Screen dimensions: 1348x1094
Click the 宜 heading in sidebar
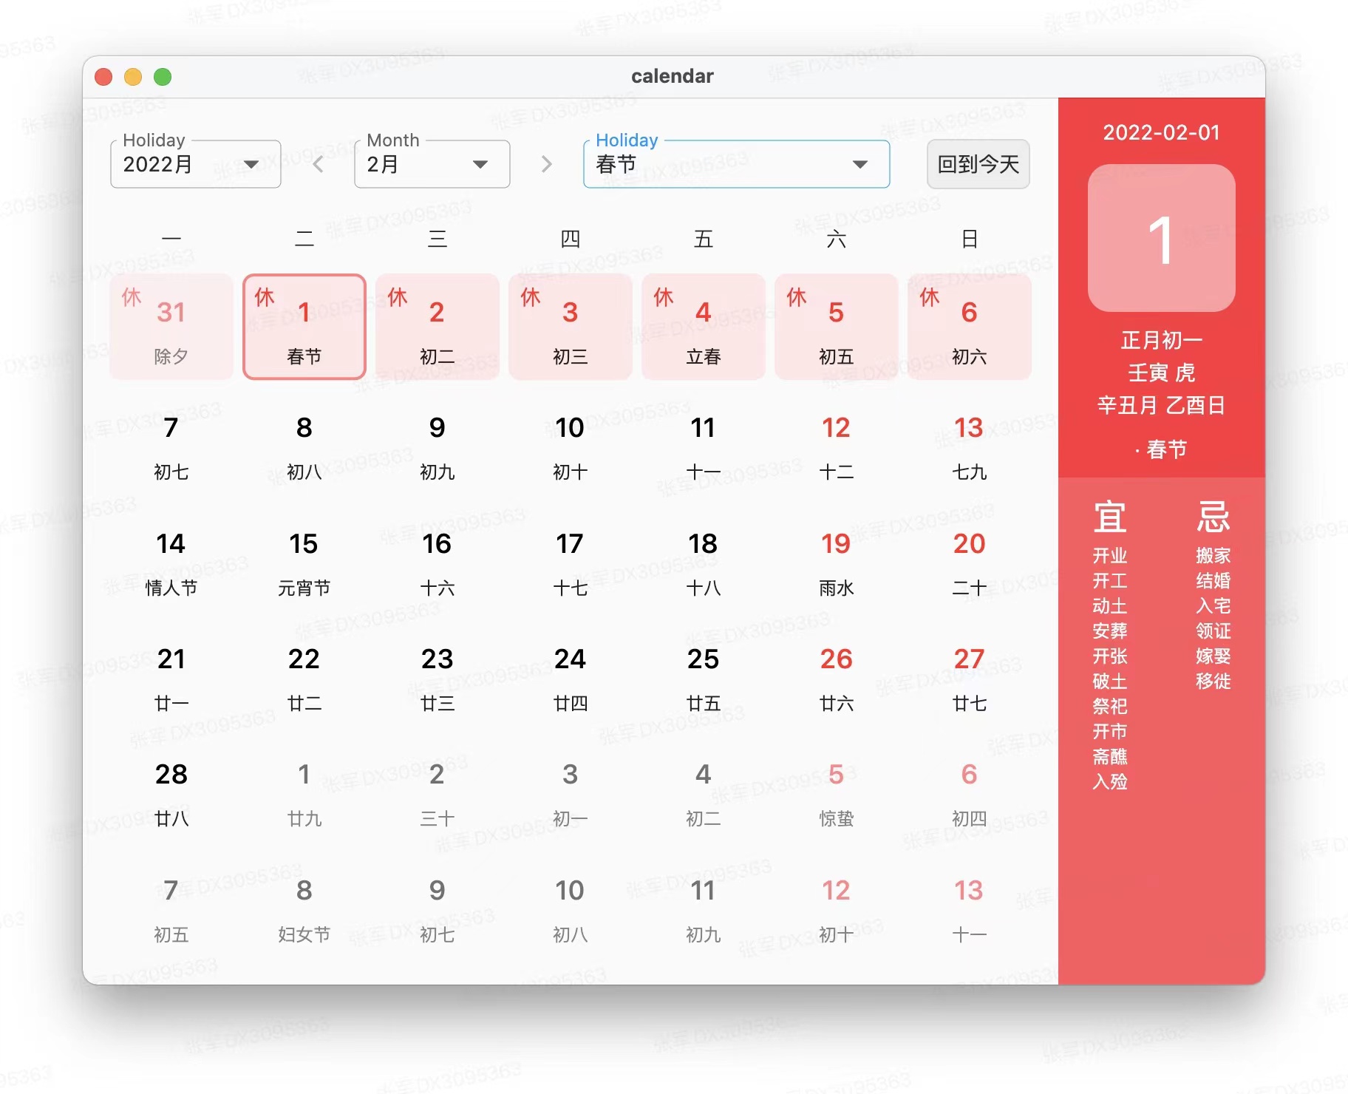[1110, 517]
